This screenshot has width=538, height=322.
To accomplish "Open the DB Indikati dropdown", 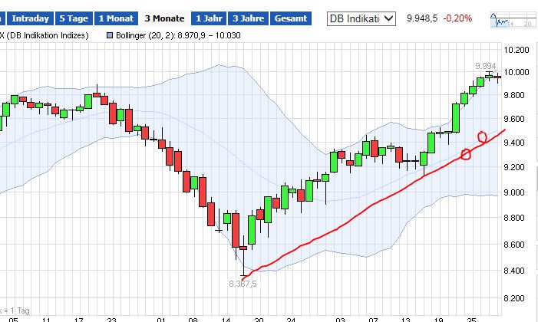I will (361, 18).
